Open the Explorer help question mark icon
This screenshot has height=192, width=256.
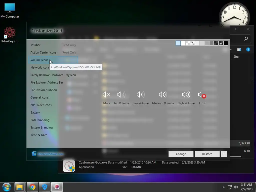point(248,49)
